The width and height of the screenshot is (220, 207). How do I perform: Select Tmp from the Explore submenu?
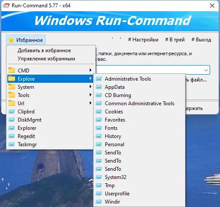pyautogui.click(x=139, y=185)
